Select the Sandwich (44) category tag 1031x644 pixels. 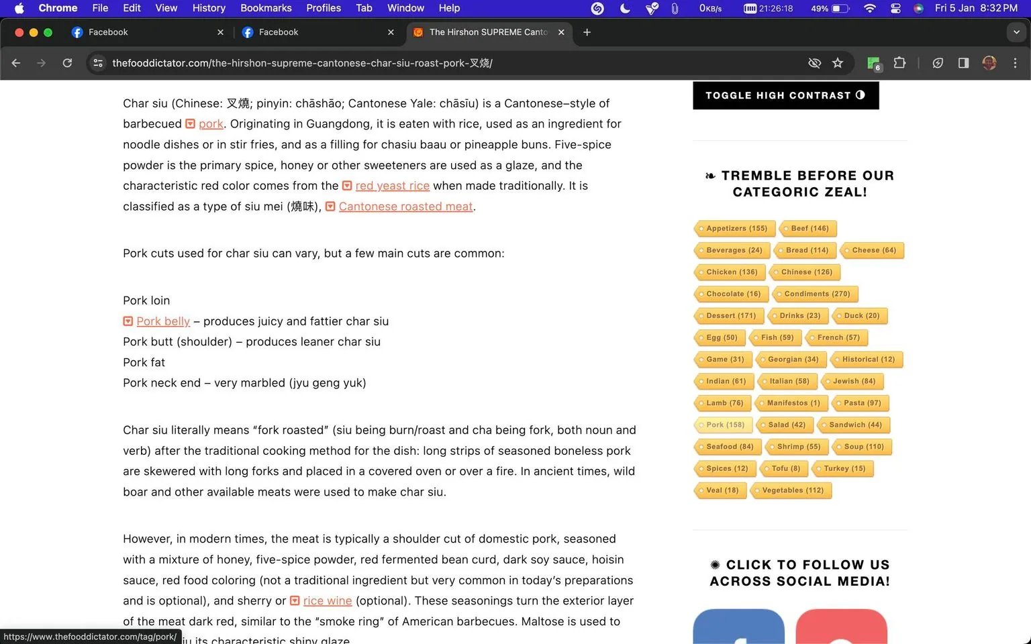pyautogui.click(x=854, y=425)
